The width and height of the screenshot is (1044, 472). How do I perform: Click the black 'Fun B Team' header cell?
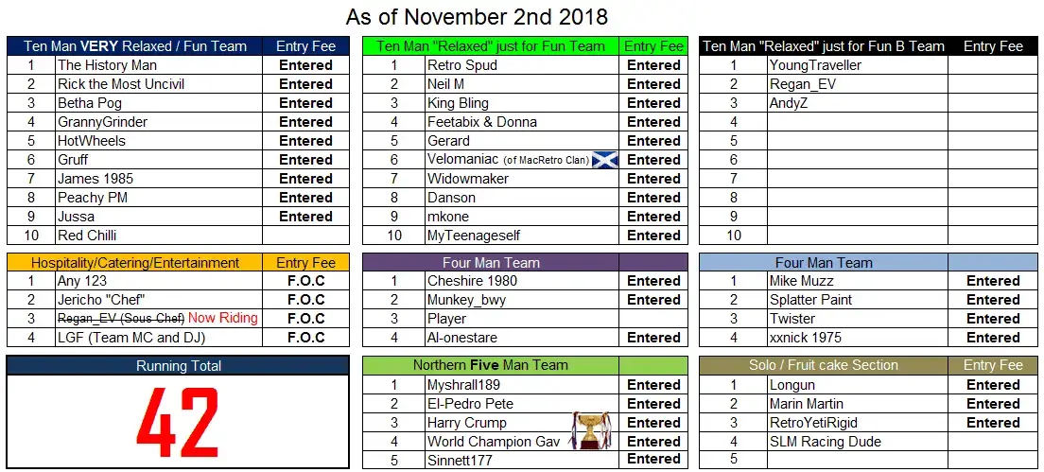coord(824,46)
